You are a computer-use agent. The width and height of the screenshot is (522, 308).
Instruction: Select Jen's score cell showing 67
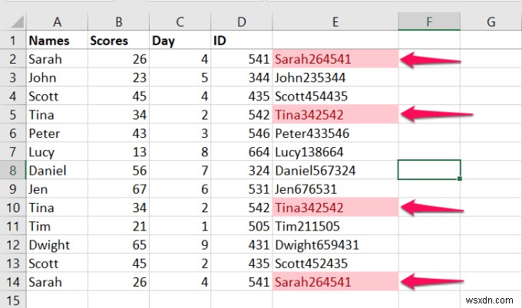[117, 188]
